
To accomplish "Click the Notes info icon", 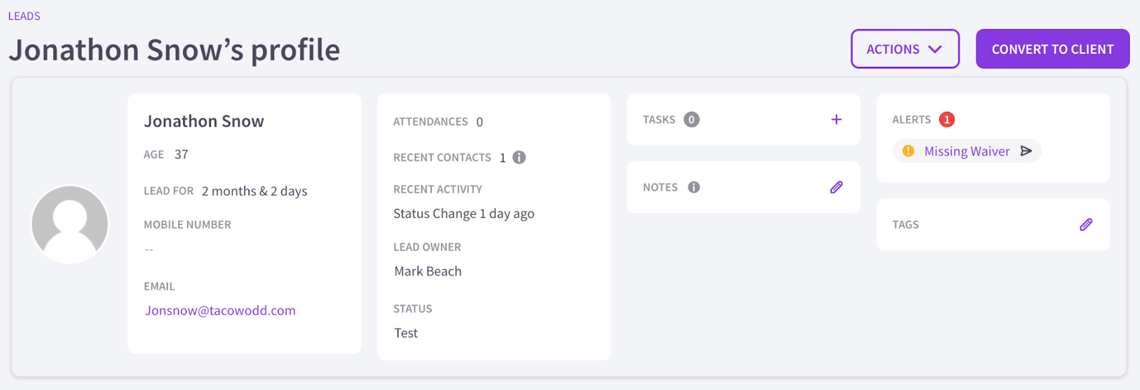I will pyautogui.click(x=694, y=187).
